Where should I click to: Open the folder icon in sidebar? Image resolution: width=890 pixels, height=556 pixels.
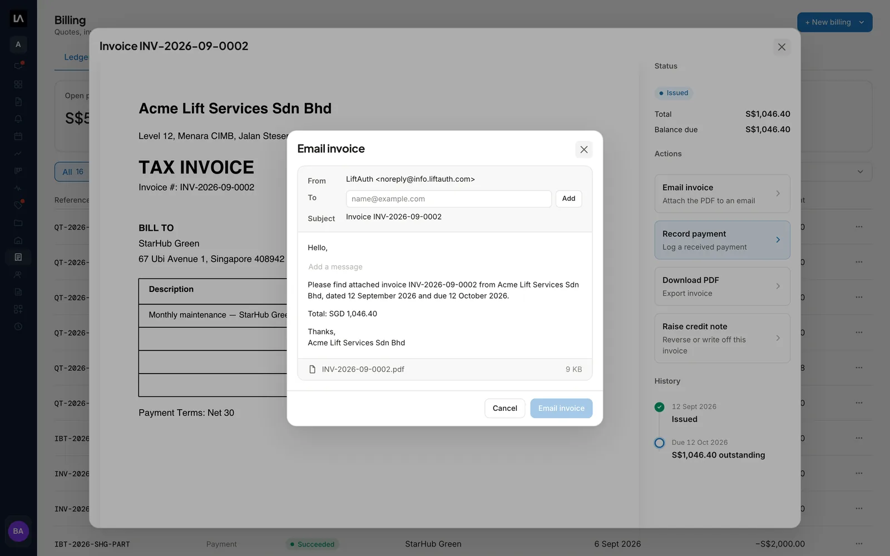coord(18,223)
